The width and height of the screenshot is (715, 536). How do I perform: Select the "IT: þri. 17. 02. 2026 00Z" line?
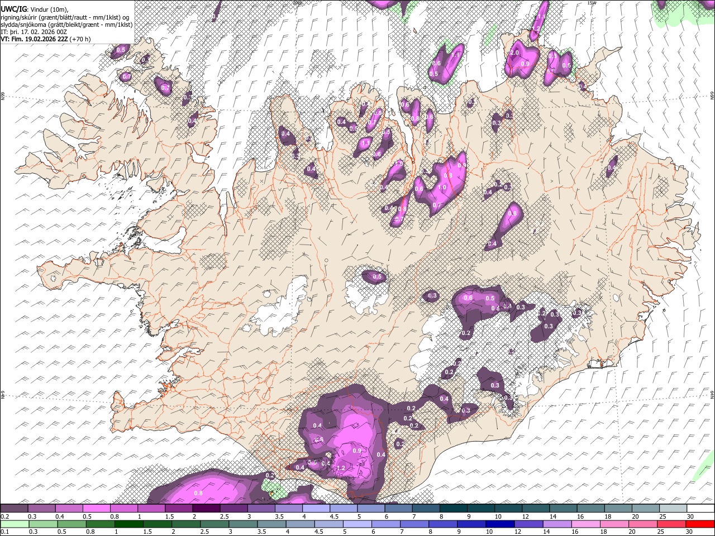tap(33, 32)
